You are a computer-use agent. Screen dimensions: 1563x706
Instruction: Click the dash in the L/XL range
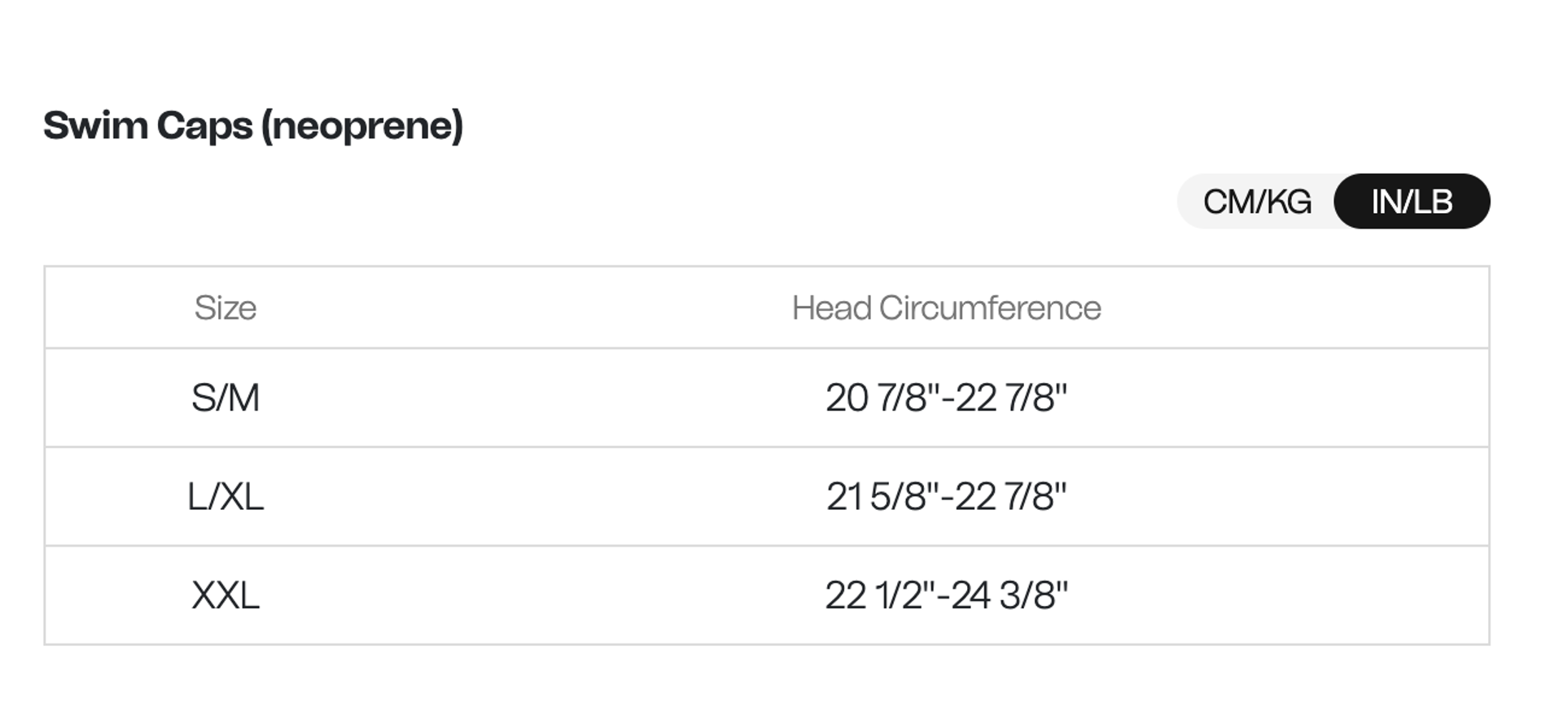(947, 498)
